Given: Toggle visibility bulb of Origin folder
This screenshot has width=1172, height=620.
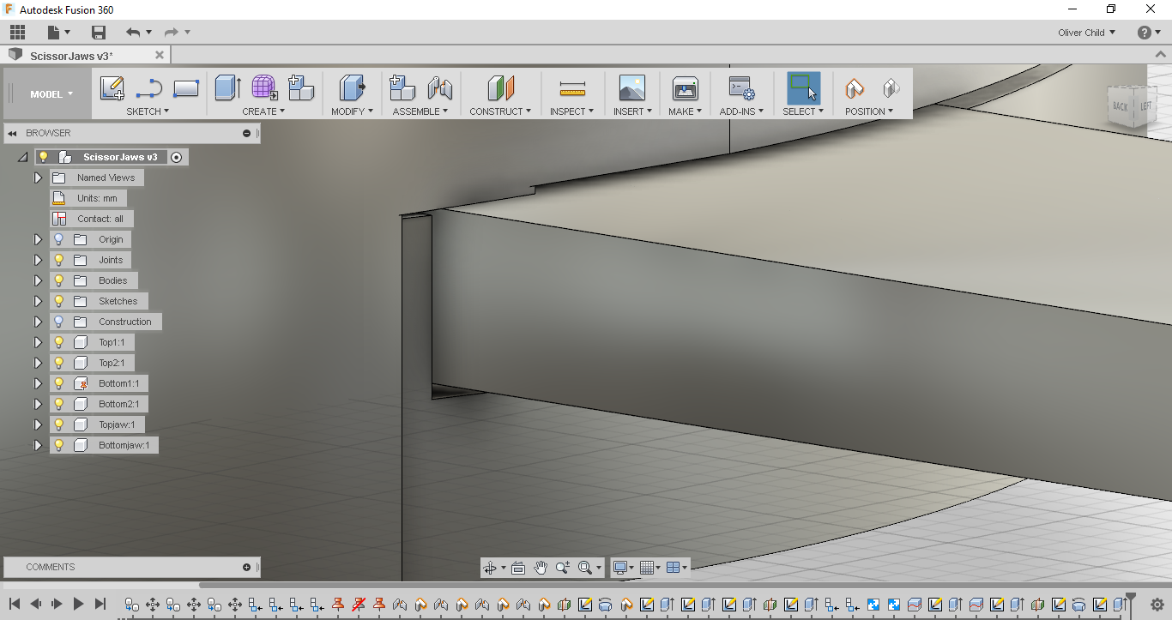Looking at the screenshot, I should (59, 239).
